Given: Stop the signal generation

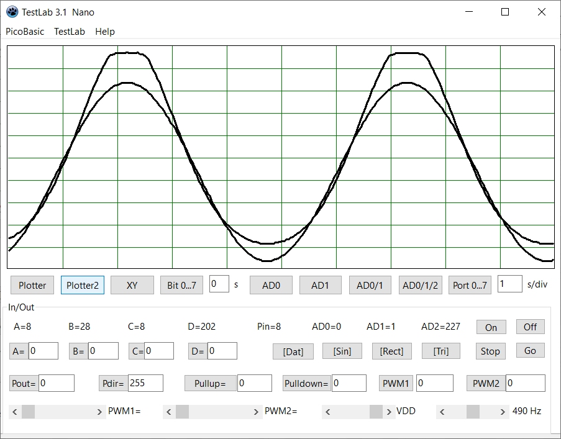Looking at the screenshot, I should [x=490, y=351].
